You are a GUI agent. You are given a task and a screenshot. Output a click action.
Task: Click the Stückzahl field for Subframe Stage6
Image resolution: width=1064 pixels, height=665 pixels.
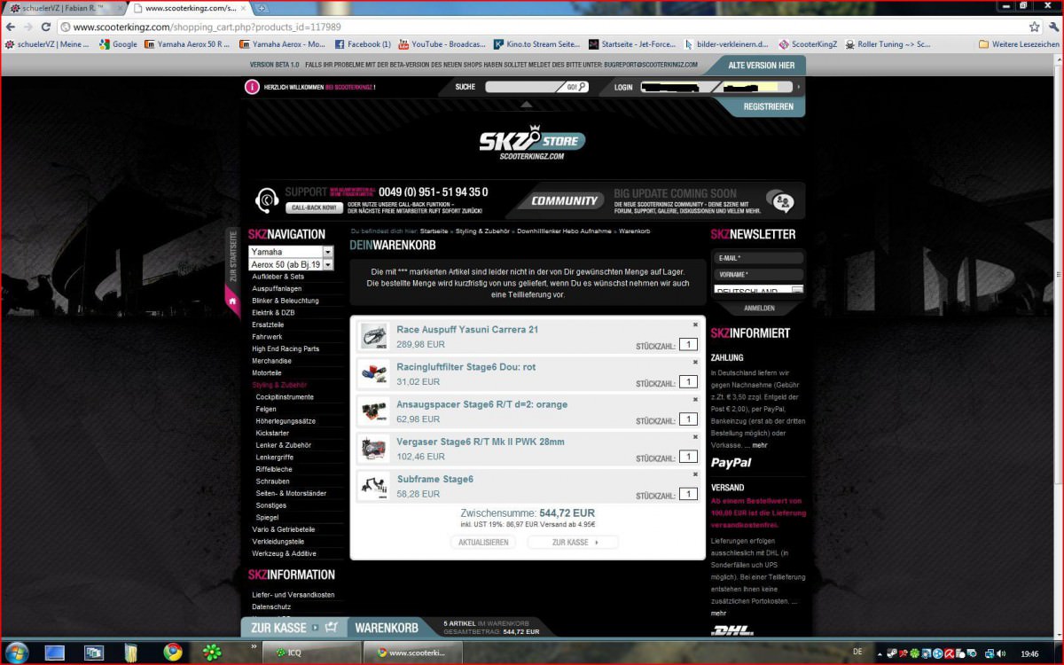pyautogui.click(x=688, y=494)
